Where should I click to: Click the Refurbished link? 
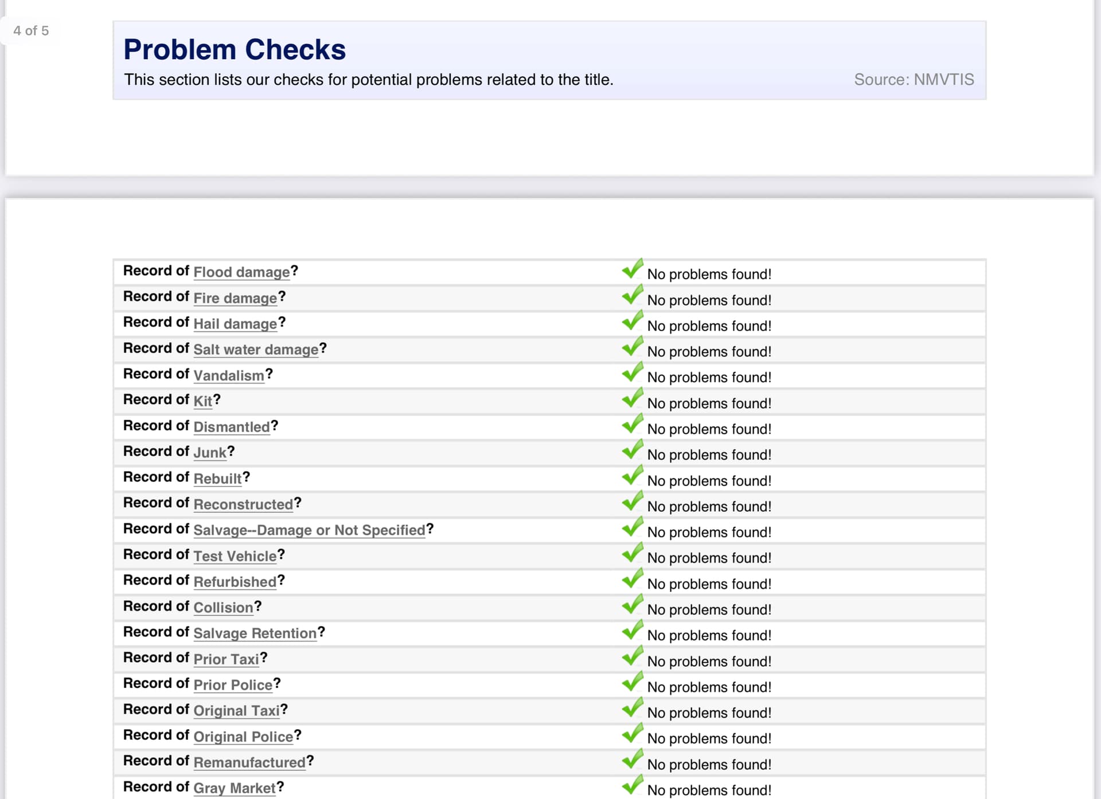235,582
